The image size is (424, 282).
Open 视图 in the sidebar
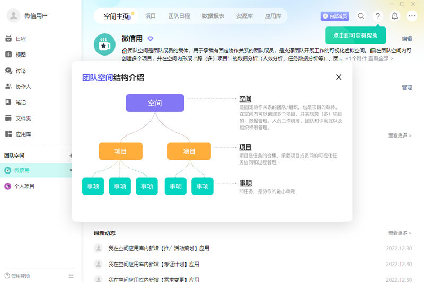click(21, 54)
